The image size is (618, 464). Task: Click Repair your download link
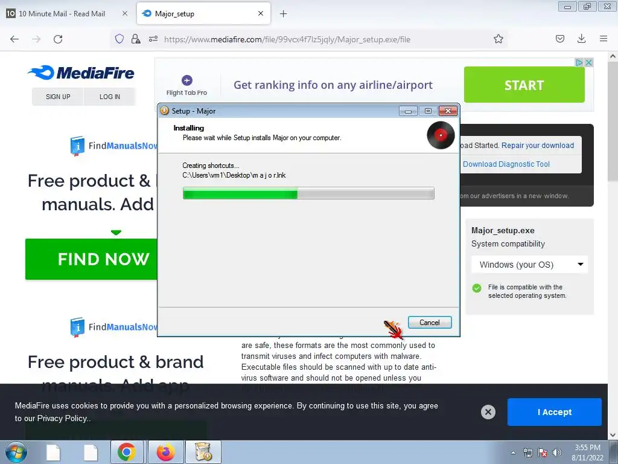click(x=538, y=145)
